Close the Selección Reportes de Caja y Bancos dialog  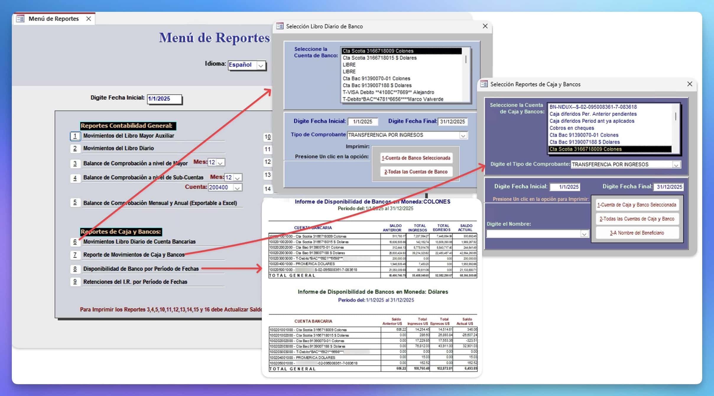689,84
